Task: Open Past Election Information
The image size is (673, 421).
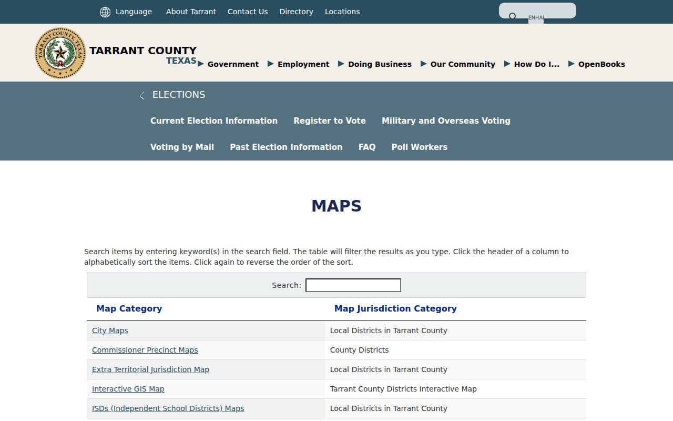Action: (286, 147)
